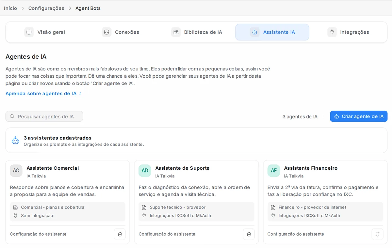Click the Assistente de Suporte title
Viewport: 392px width, 248px height.
click(x=182, y=168)
